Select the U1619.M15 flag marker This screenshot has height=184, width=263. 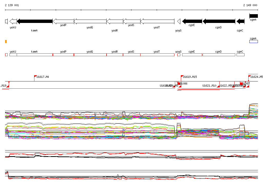click(x=182, y=77)
